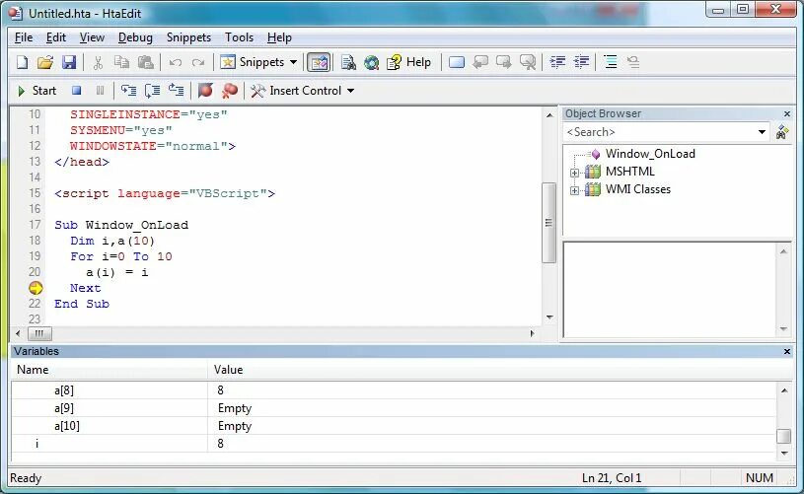Select the a[10] variable row
804x494 pixels.
[394, 426]
